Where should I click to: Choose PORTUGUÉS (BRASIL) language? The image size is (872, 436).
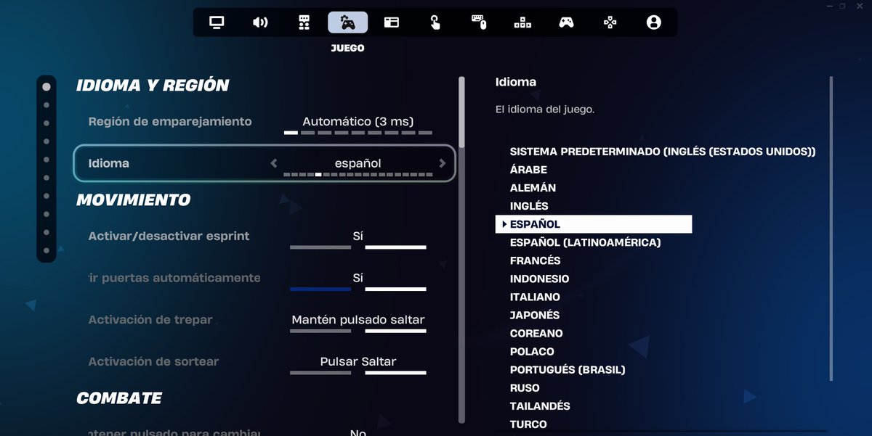(x=568, y=369)
